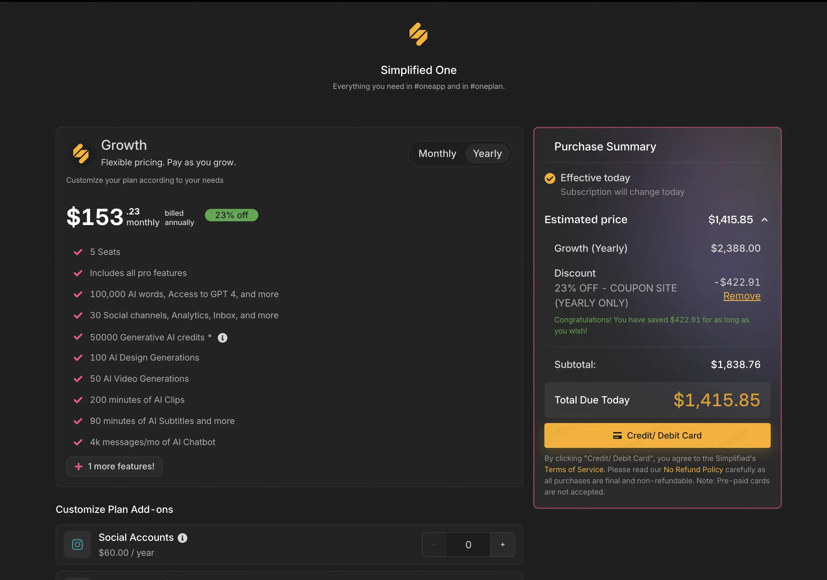Open info icon next to Social Accounts
Image resolution: width=827 pixels, height=580 pixels.
182,538
